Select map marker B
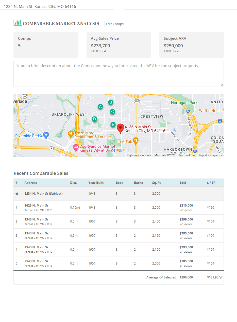This screenshot has height=322, width=237. pyautogui.click(x=110, y=102)
